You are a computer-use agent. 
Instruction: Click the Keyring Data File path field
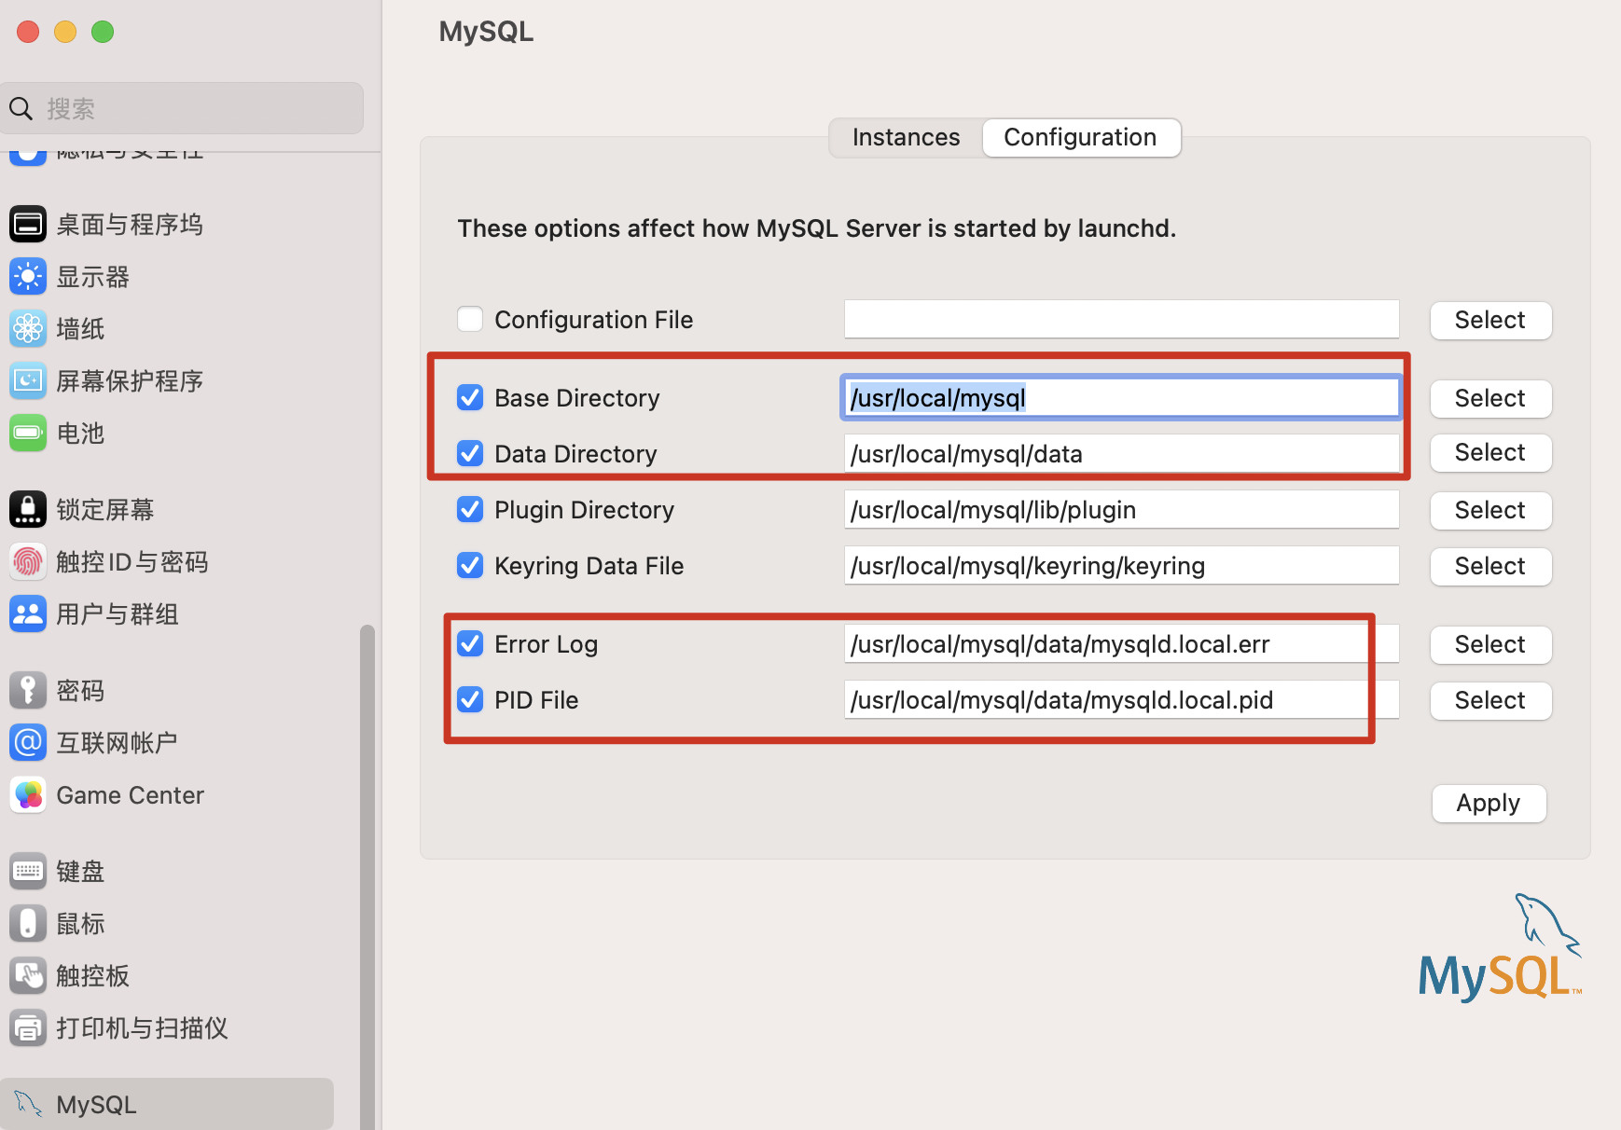pyautogui.click(x=1121, y=565)
